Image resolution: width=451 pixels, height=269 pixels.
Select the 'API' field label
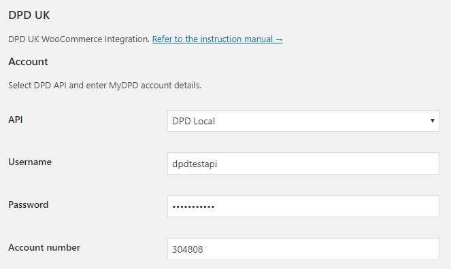coord(16,120)
